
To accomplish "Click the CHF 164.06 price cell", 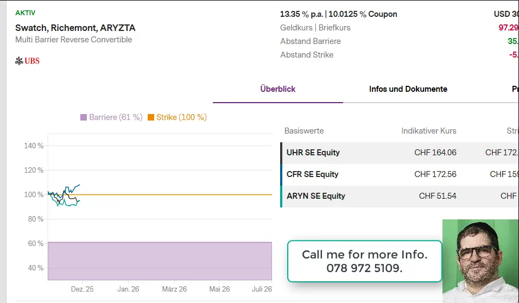I will click(435, 153).
